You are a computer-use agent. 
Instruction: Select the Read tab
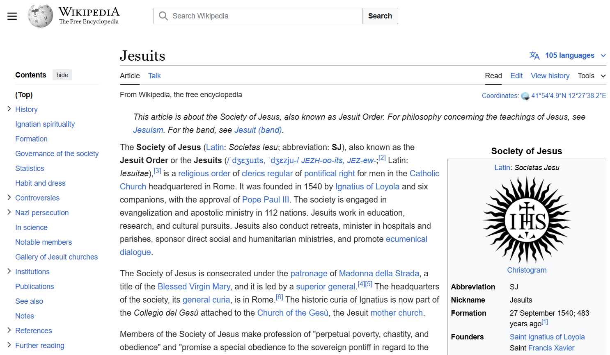[493, 76]
